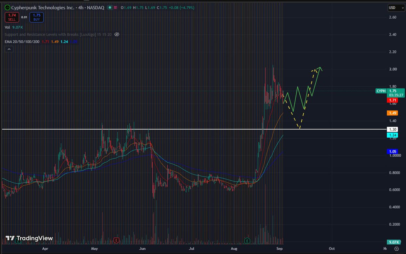
Task: Select the Support and Resistance Levels indicator name
Action: (x=58, y=34)
